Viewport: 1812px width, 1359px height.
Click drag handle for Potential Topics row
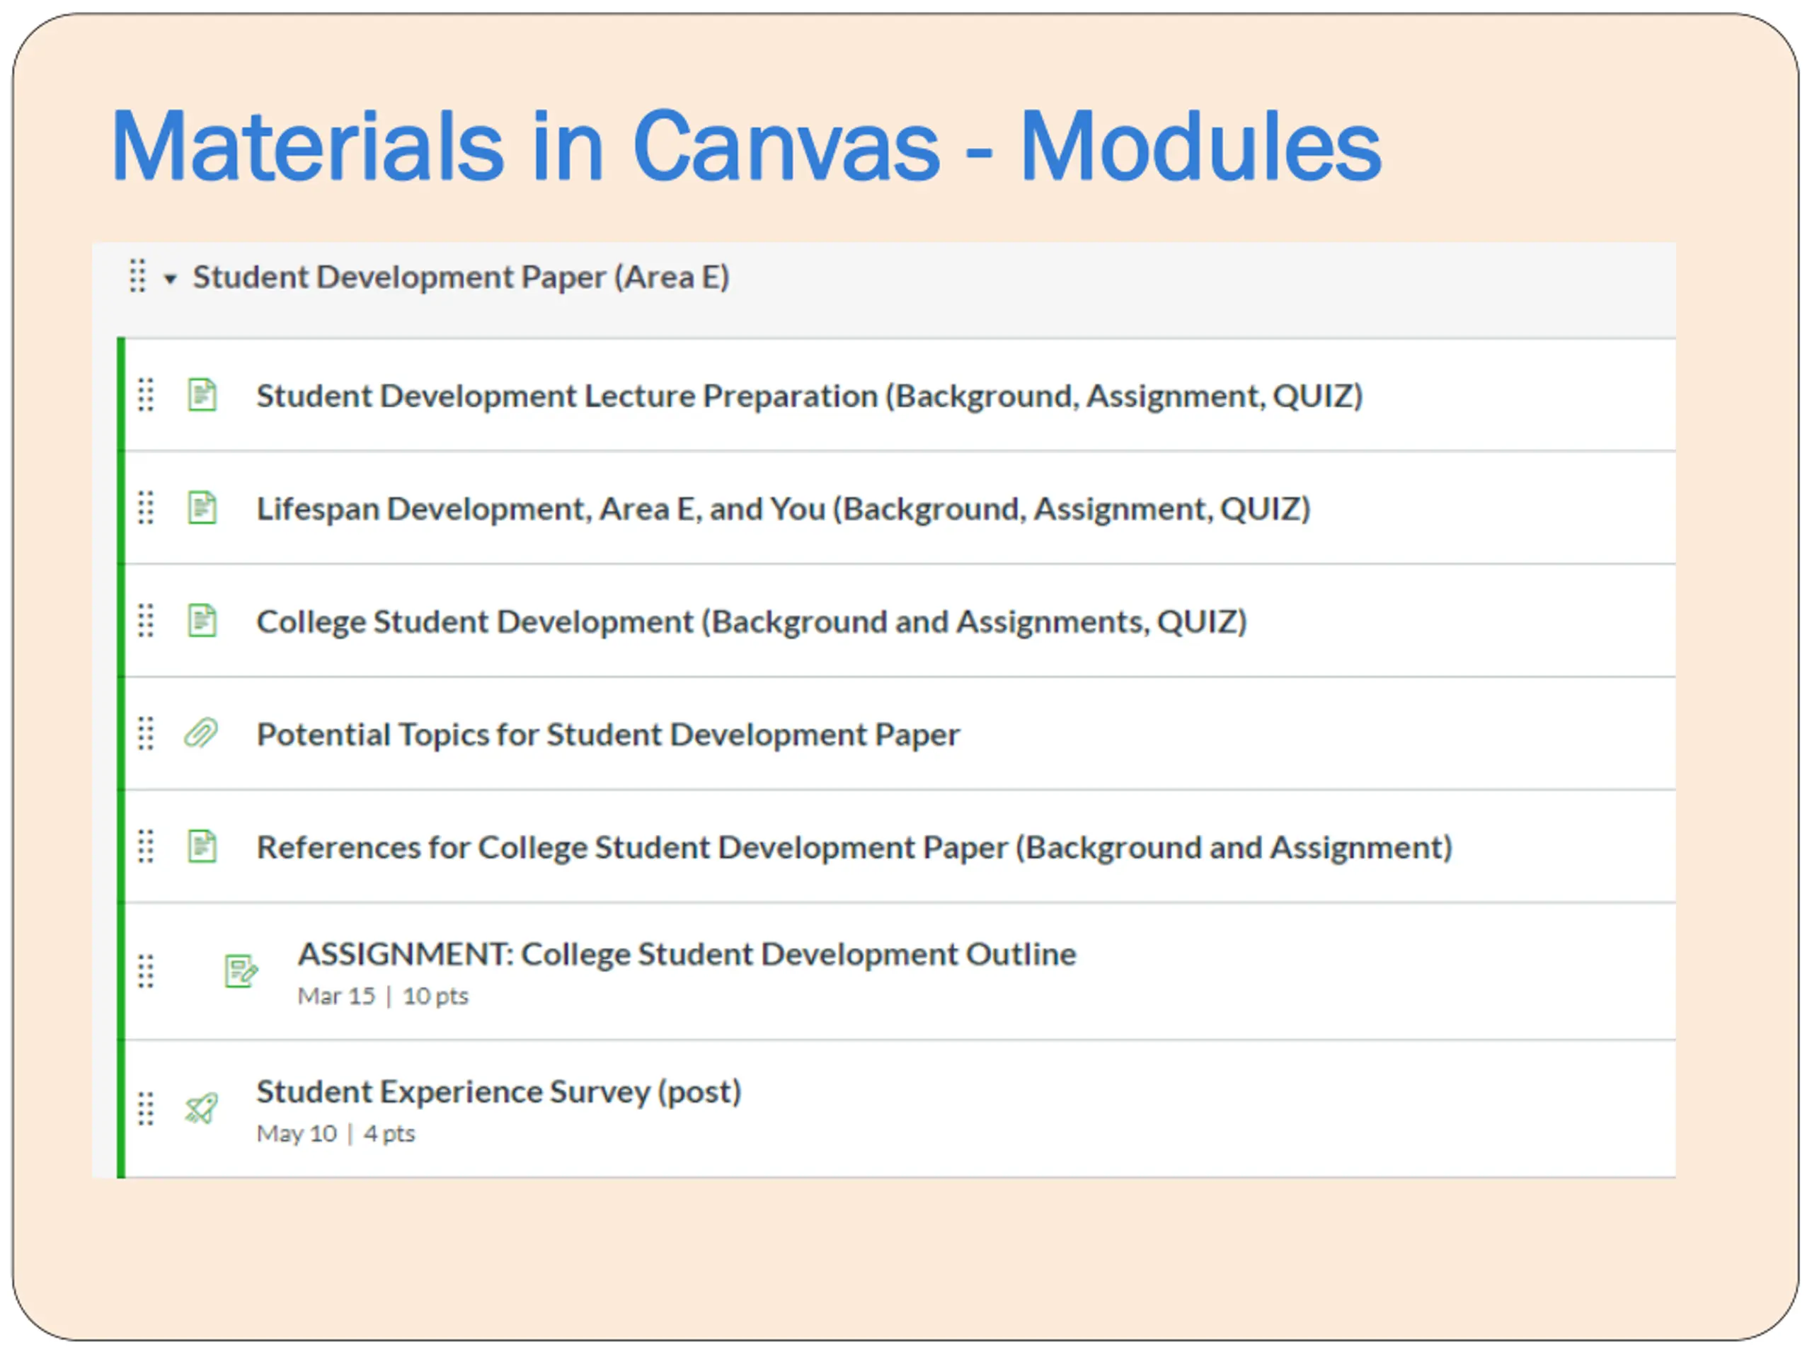[146, 734]
